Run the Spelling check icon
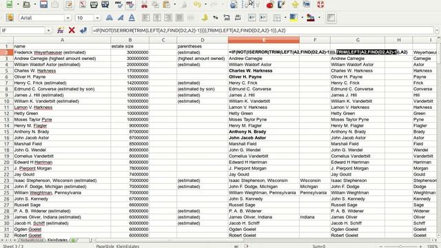This screenshot has height=248, width=441. [119, 4]
